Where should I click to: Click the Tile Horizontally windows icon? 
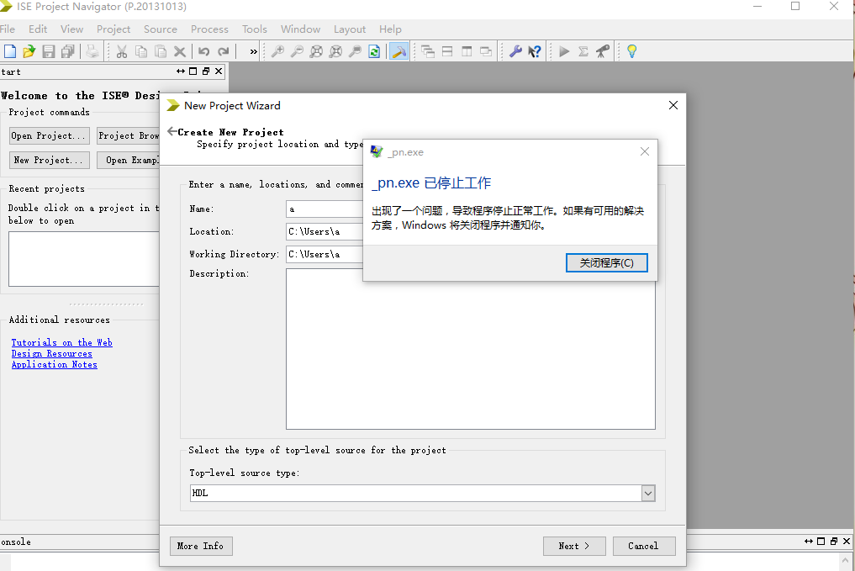447,51
